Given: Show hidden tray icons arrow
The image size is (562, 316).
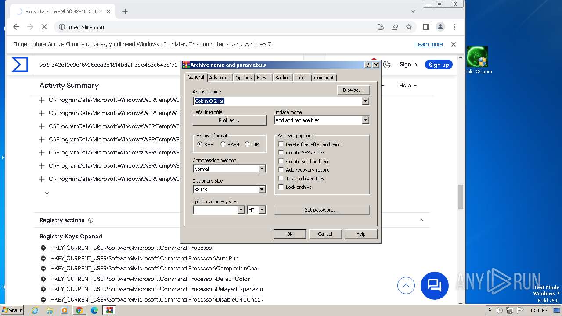Looking at the screenshot, I should click(x=490, y=310).
